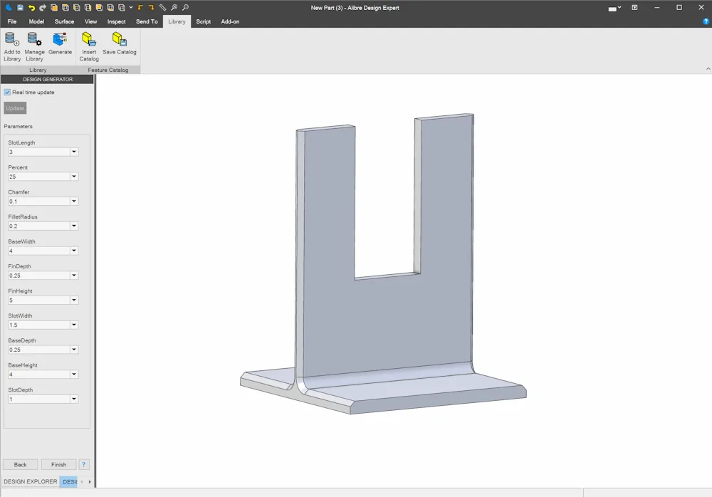The height and width of the screenshot is (497, 712).
Task: Click the last magnifier icon in the toolbar
Action: tap(185, 7)
